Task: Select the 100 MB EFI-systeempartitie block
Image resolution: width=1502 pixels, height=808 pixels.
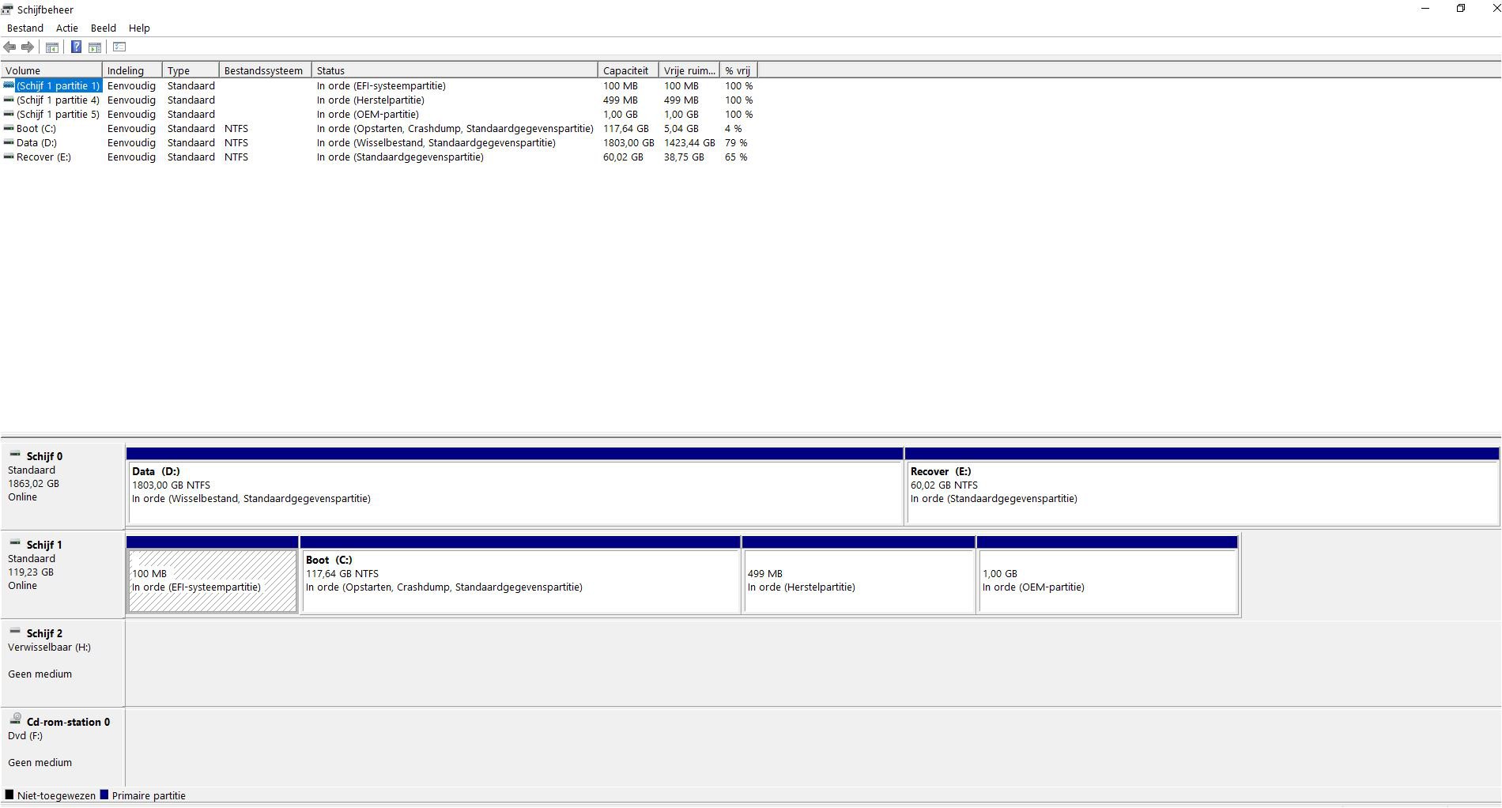Action: pyautogui.click(x=213, y=575)
